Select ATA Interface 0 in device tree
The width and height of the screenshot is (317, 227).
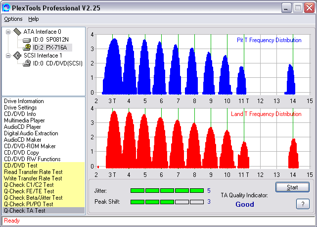coord(42,32)
